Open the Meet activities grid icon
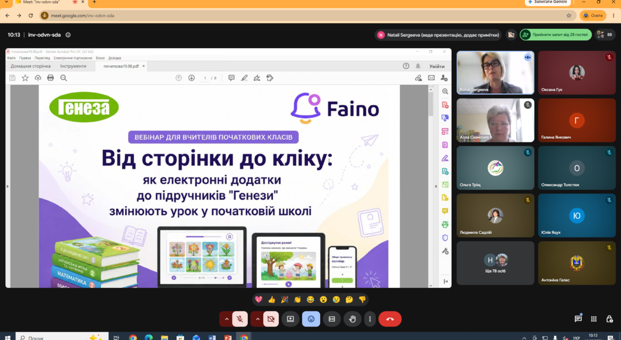Image resolution: width=621 pixels, height=340 pixels. click(594, 319)
